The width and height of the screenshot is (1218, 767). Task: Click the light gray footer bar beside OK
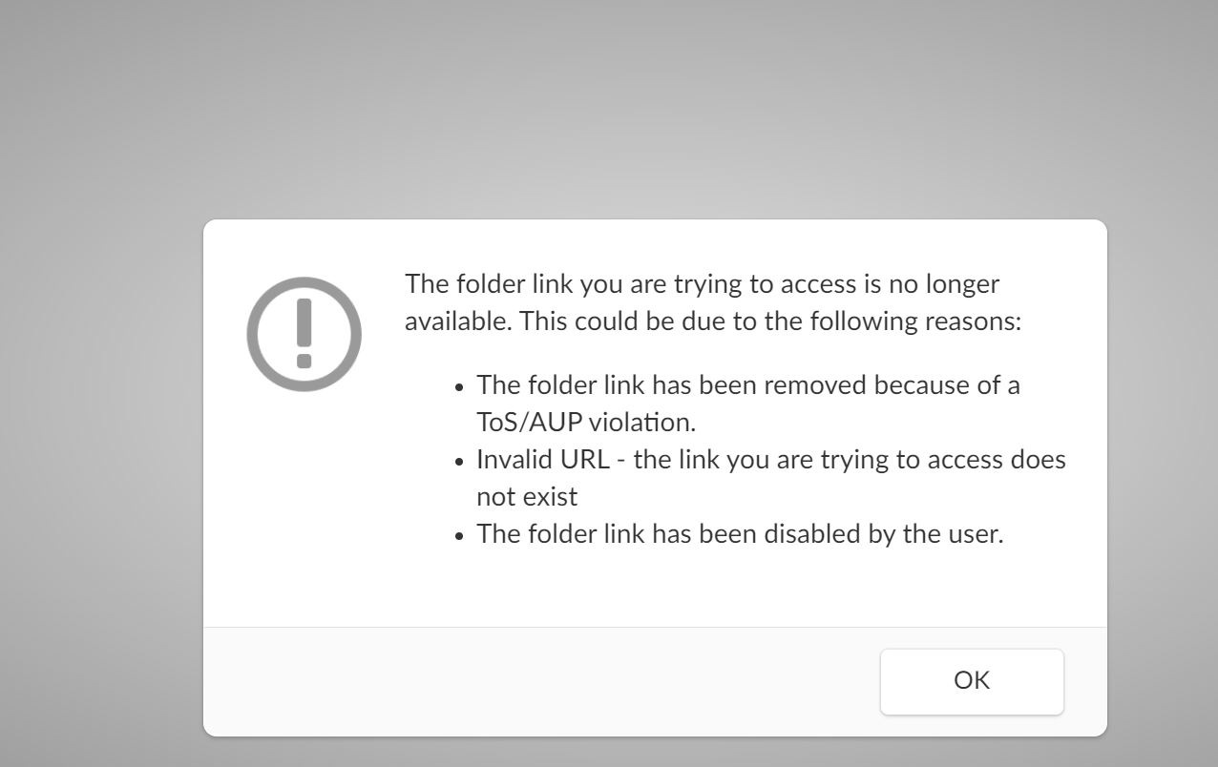coord(535,681)
